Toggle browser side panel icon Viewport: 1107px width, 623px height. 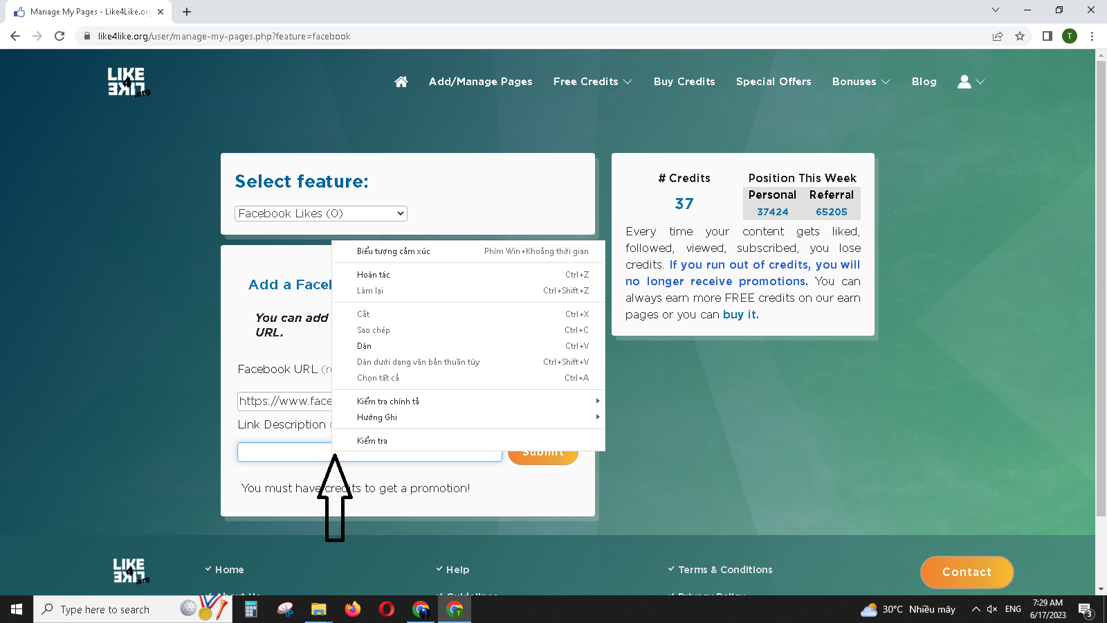coord(1047,36)
